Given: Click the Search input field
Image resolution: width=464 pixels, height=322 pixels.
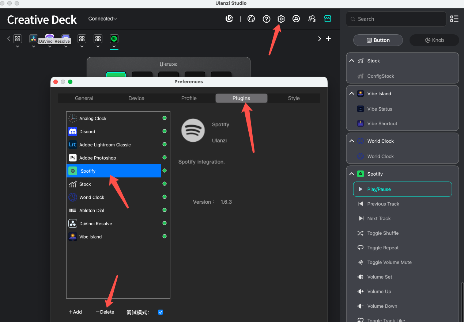Looking at the screenshot, I should [396, 19].
